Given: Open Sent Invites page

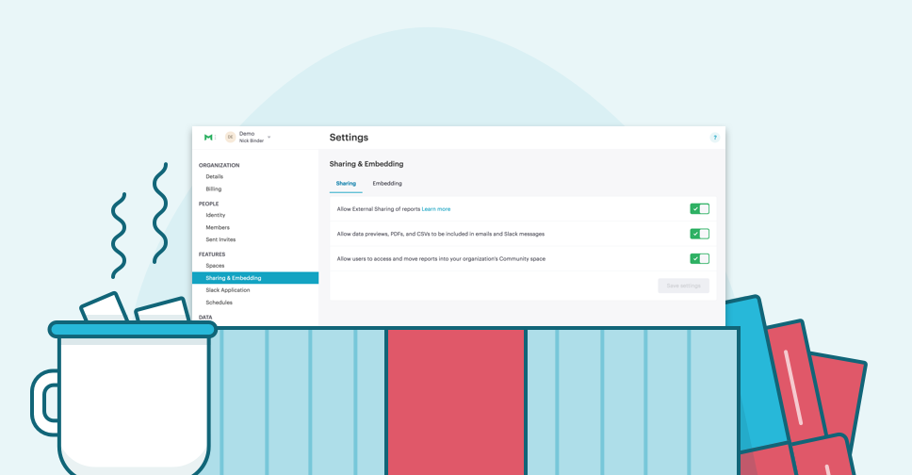Looking at the screenshot, I should tap(220, 239).
